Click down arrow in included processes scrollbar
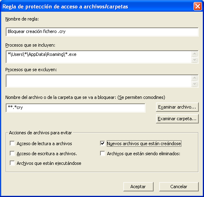The height and width of the screenshot is (197, 204). point(194,60)
